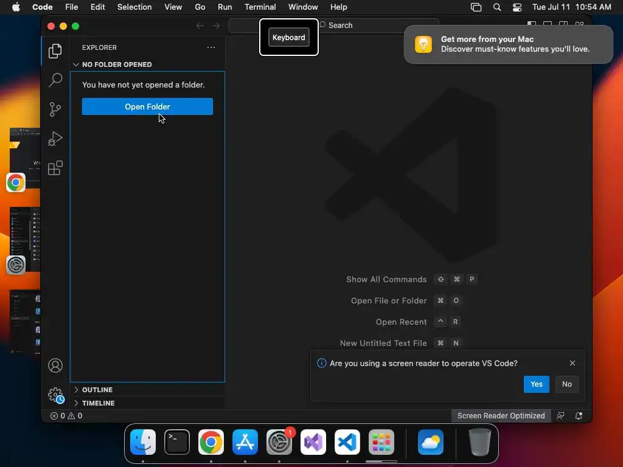Image resolution: width=623 pixels, height=467 pixels.
Task: Close the screen reader notification
Action: coord(573,363)
